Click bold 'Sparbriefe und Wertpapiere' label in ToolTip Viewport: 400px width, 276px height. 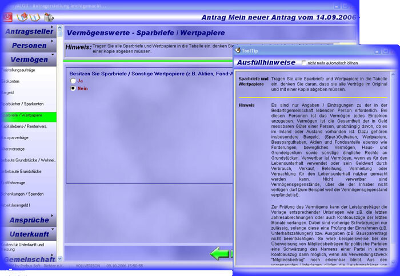click(x=253, y=81)
